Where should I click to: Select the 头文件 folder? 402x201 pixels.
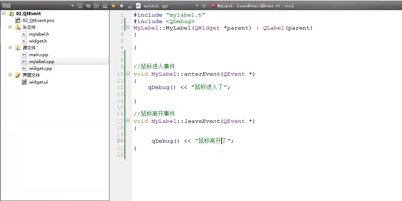tap(29, 27)
